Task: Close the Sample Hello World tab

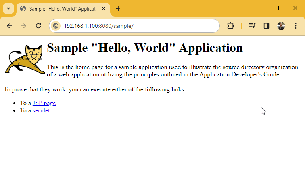Action: click(x=104, y=8)
